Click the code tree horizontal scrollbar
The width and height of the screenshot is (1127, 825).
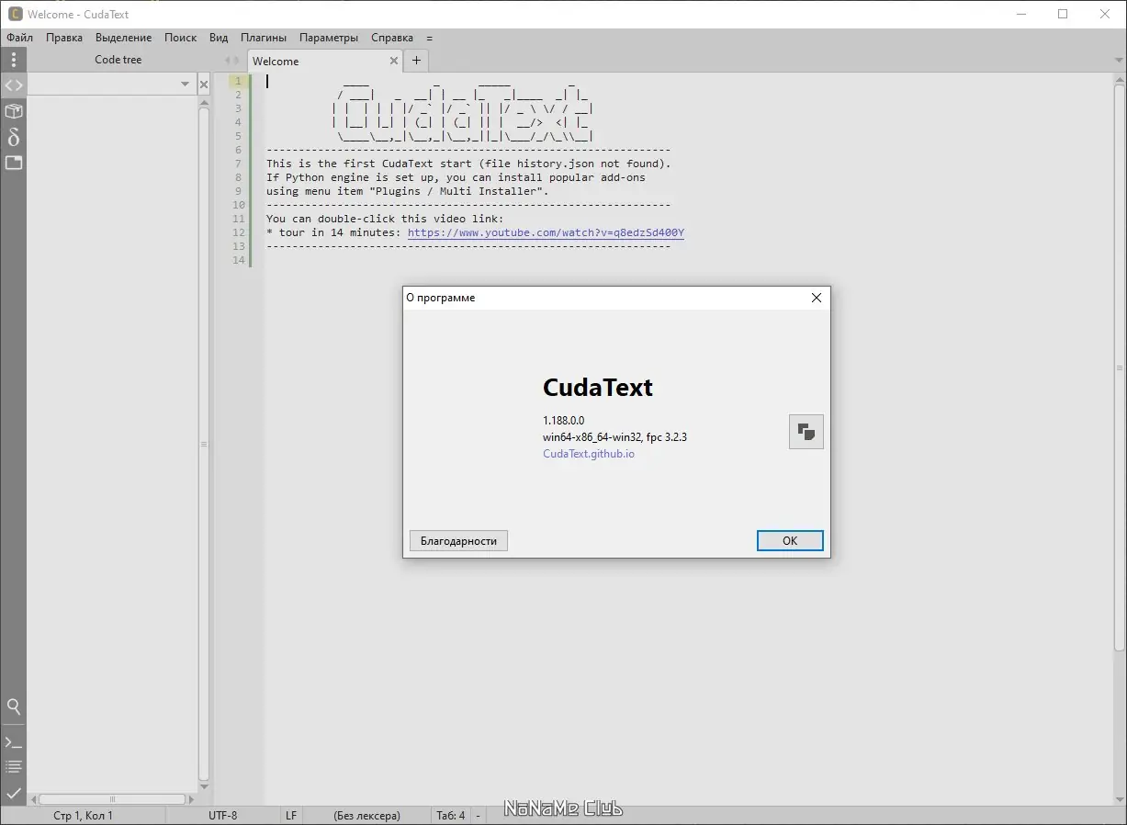tap(112, 799)
